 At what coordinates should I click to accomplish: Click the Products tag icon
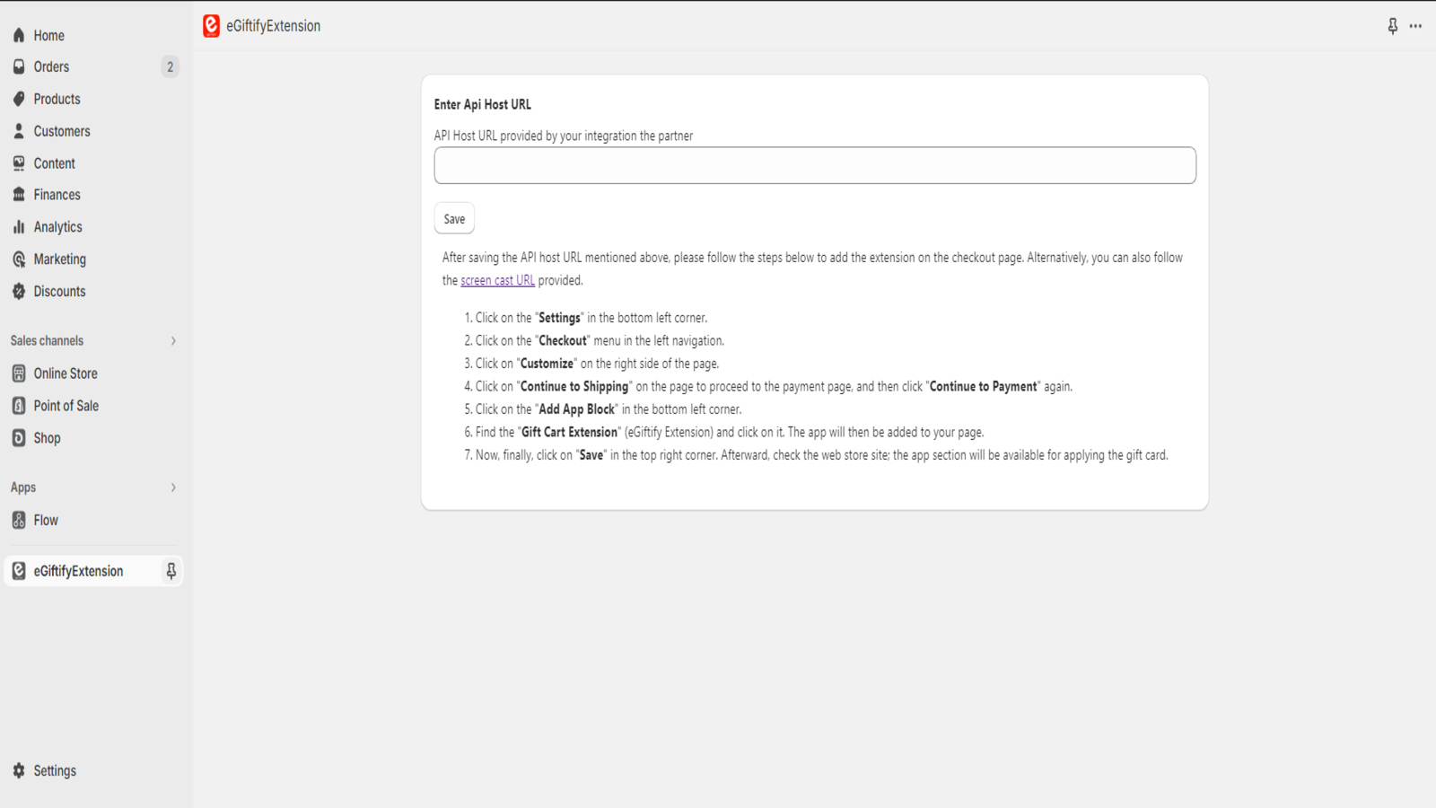pos(19,99)
